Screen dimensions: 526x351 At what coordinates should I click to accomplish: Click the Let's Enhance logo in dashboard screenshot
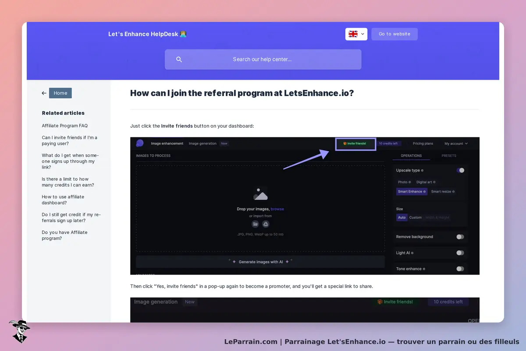(x=139, y=143)
